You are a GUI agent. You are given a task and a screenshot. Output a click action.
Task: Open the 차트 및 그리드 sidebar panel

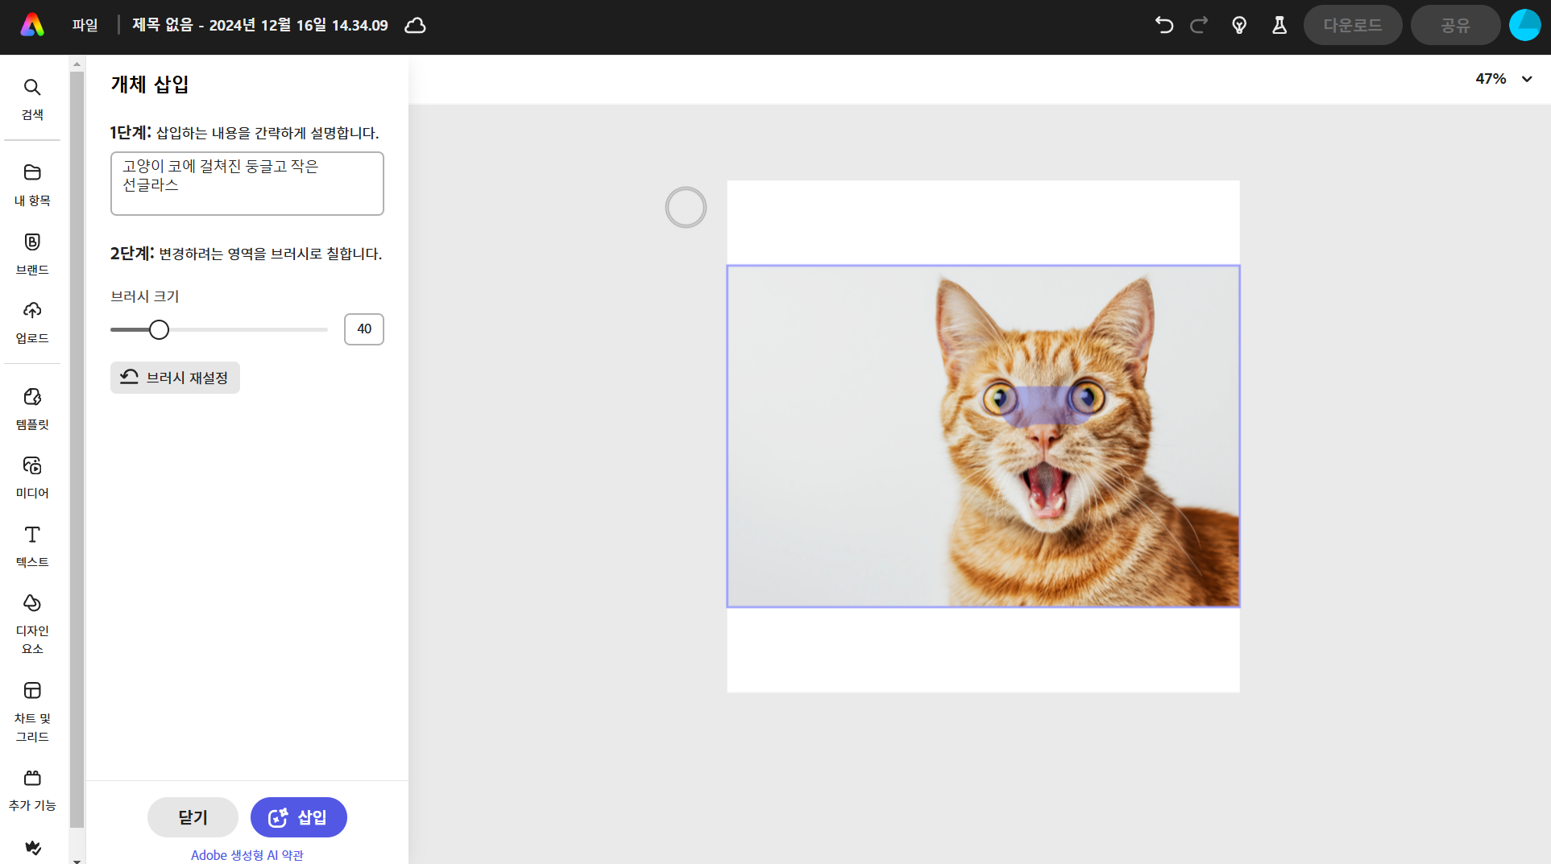[x=32, y=712]
